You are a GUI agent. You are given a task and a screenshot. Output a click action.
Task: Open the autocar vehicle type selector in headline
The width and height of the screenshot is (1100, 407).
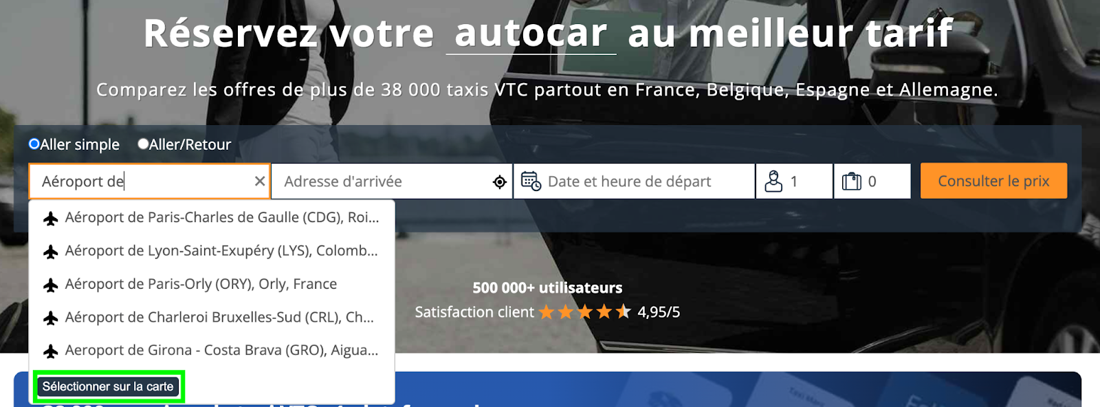click(531, 33)
